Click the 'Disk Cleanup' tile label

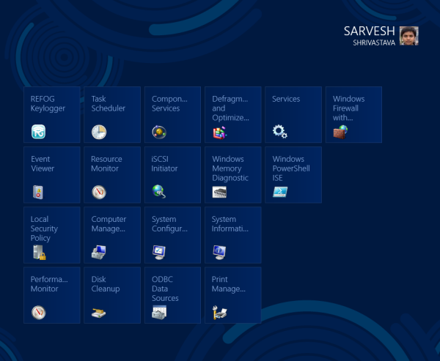pyautogui.click(x=106, y=284)
